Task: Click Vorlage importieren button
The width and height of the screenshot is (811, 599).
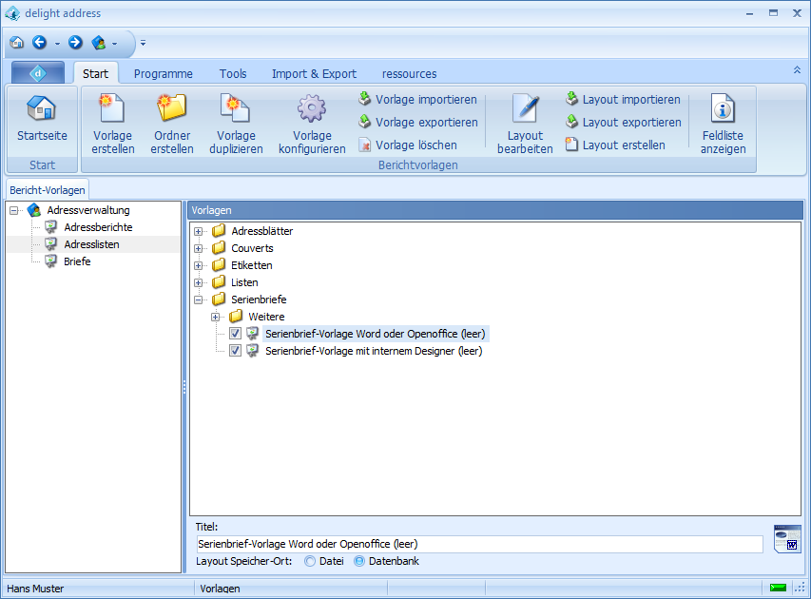Action: coord(417,100)
